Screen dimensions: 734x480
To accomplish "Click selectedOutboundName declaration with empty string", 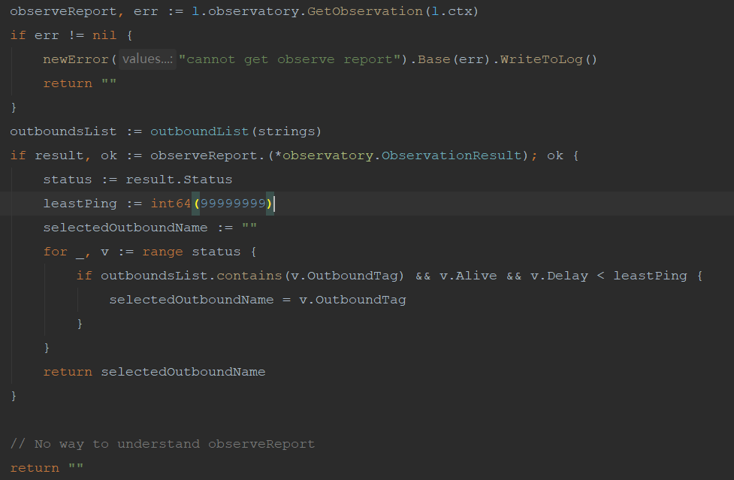I will [x=150, y=228].
